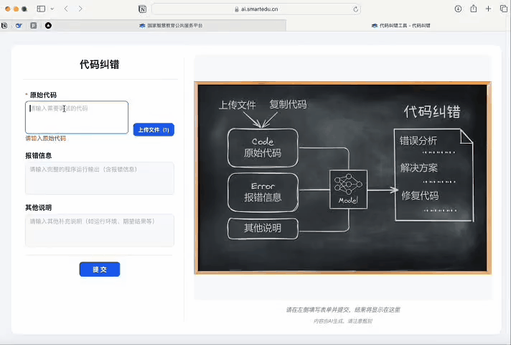Screen dimensions: 511x345
Task: Show the tab overview icon
Action: [504, 9]
